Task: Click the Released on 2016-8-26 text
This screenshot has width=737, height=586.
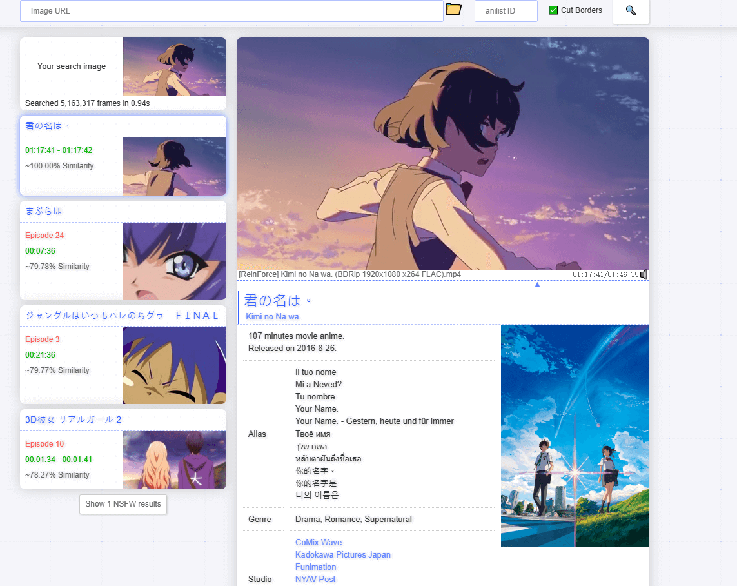Action: pyautogui.click(x=292, y=348)
